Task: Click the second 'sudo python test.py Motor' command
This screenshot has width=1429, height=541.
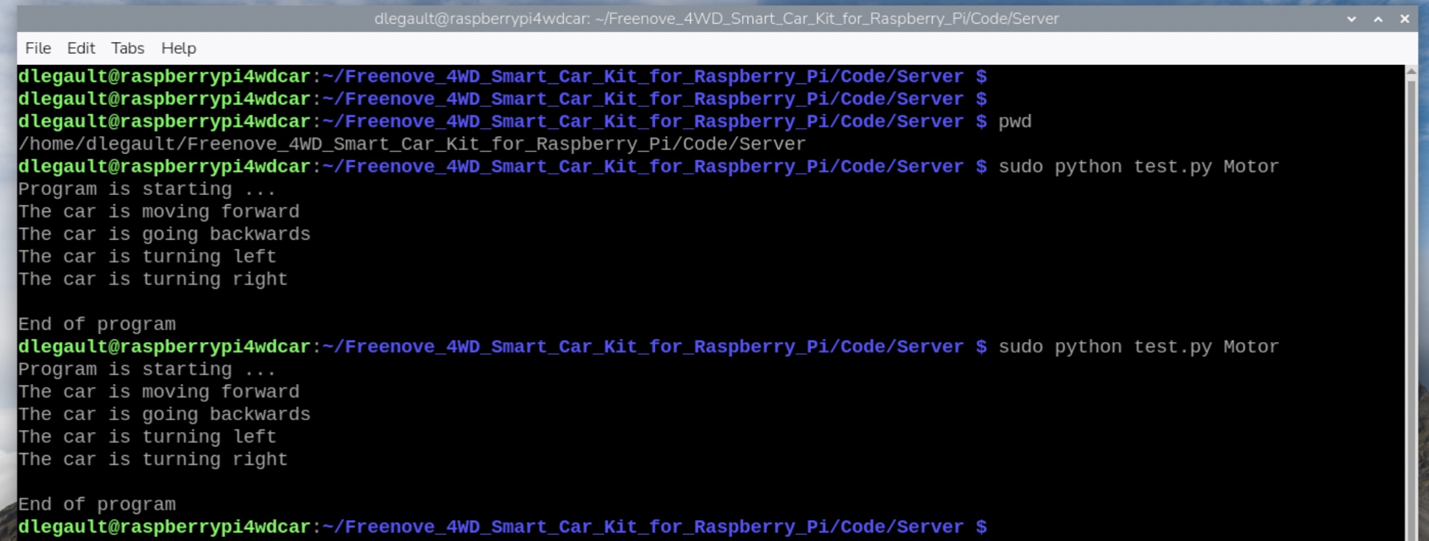Action: [x=1138, y=347]
